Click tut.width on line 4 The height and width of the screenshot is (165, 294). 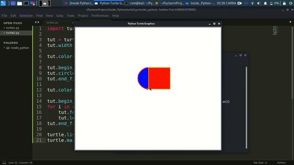[60, 45]
